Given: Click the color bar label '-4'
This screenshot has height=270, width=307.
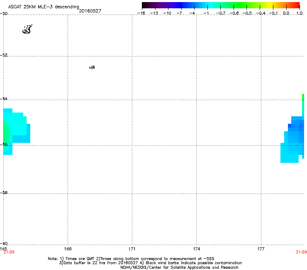Looking at the screenshot, I should (x=192, y=13).
